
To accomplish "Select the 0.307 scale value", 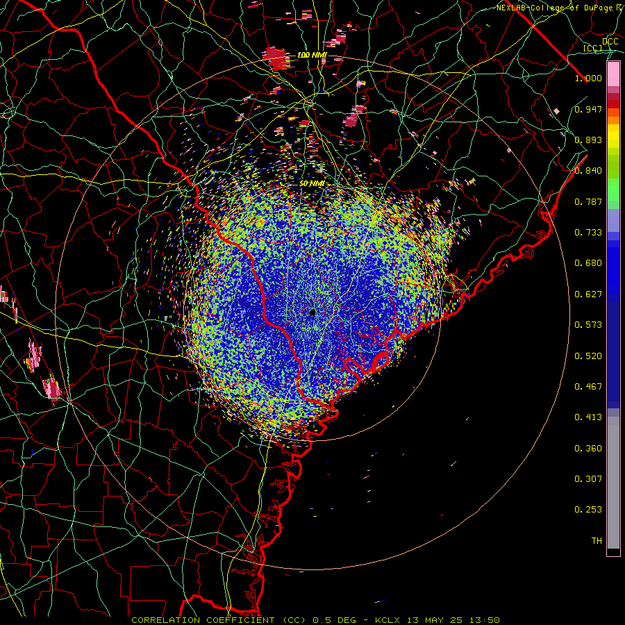I will [x=588, y=479].
